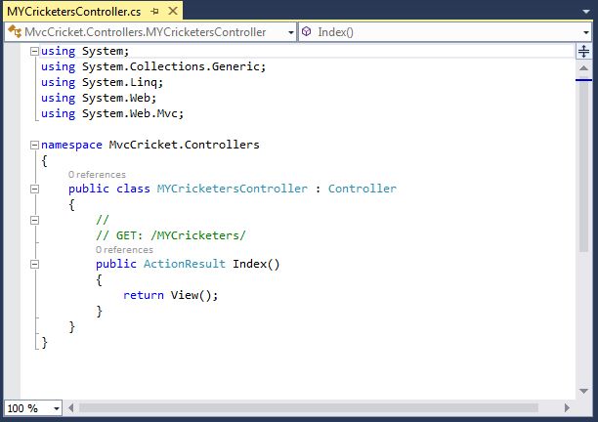Open the 100 % zoom dropdown
598x422 pixels.
(57, 408)
